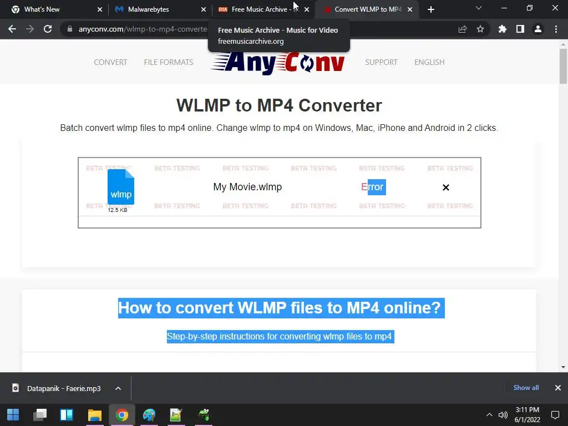Viewport: 568px width, 426px height.
Task: Close the What's New tab
Action: [100, 9]
